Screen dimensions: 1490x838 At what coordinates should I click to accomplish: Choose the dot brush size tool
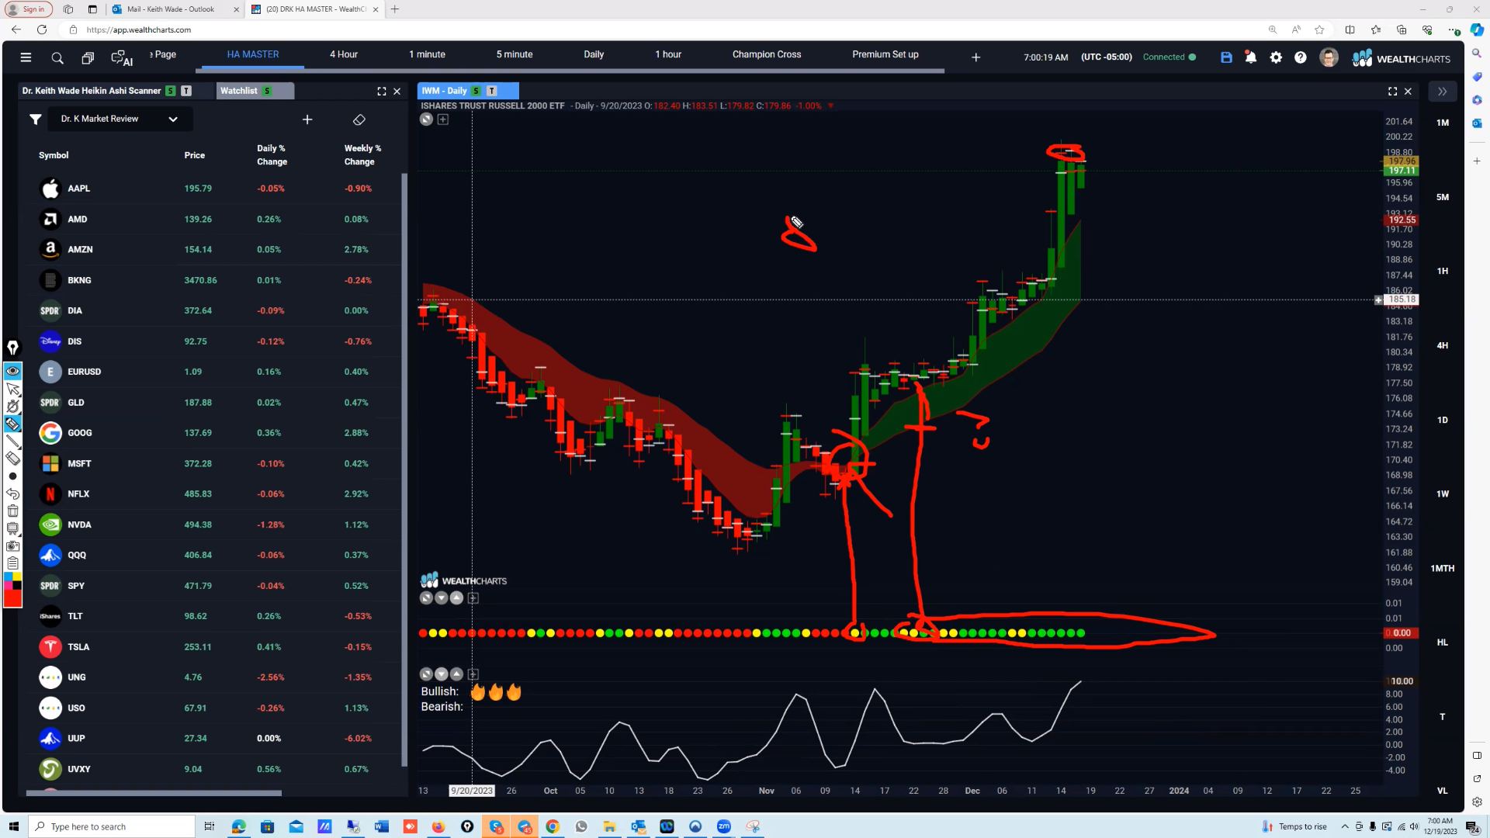12,476
